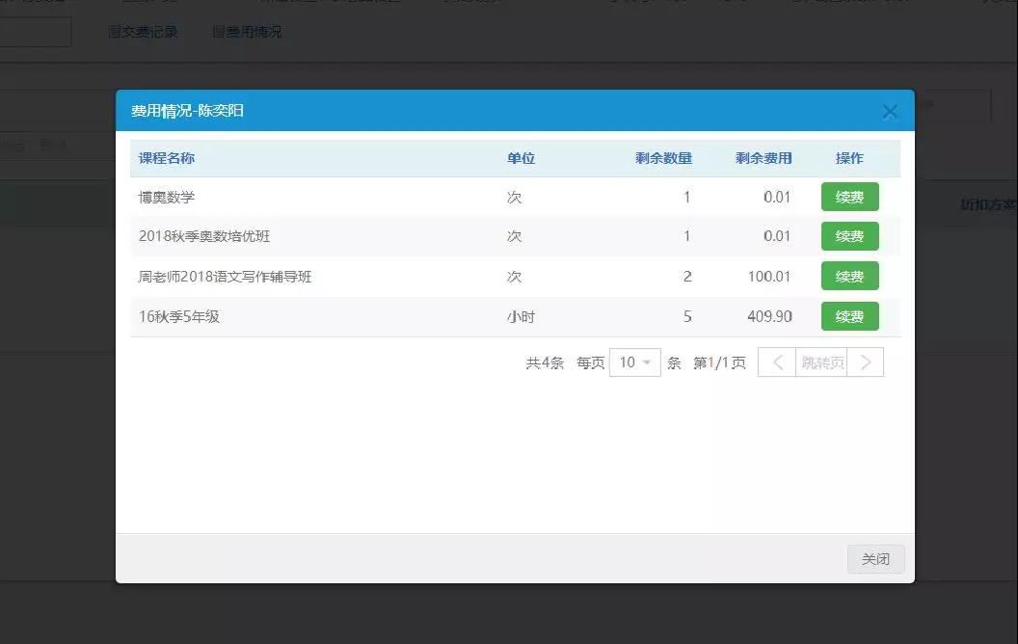Click the dialog title 费用情况-陈奕阳
Image resolution: width=1018 pixels, height=644 pixels.
(187, 111)
